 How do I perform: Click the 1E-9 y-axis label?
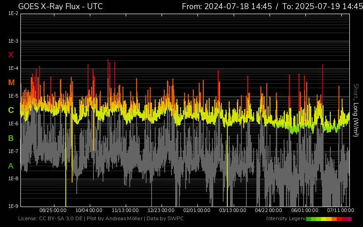(x=13, y=206)
